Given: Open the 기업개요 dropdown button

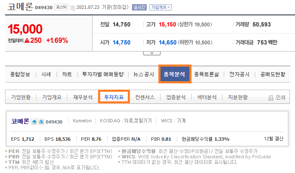Looking at the screenshot, I should tap(160, 8).
